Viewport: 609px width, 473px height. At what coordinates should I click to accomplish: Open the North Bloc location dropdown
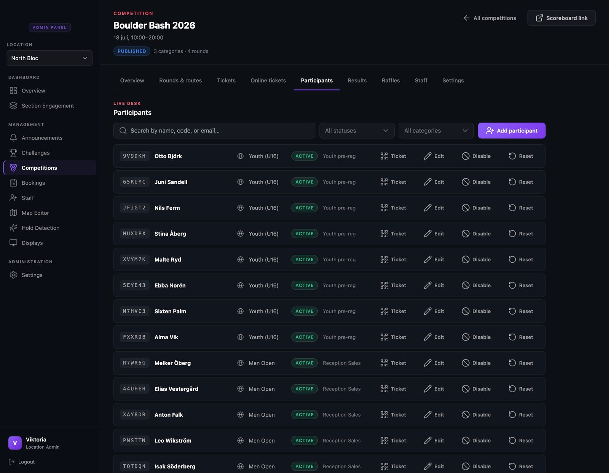(x=50, y=58)
